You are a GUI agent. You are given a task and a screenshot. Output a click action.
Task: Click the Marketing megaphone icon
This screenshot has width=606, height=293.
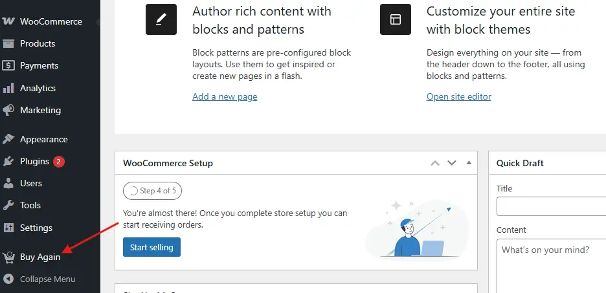point(8,110)
